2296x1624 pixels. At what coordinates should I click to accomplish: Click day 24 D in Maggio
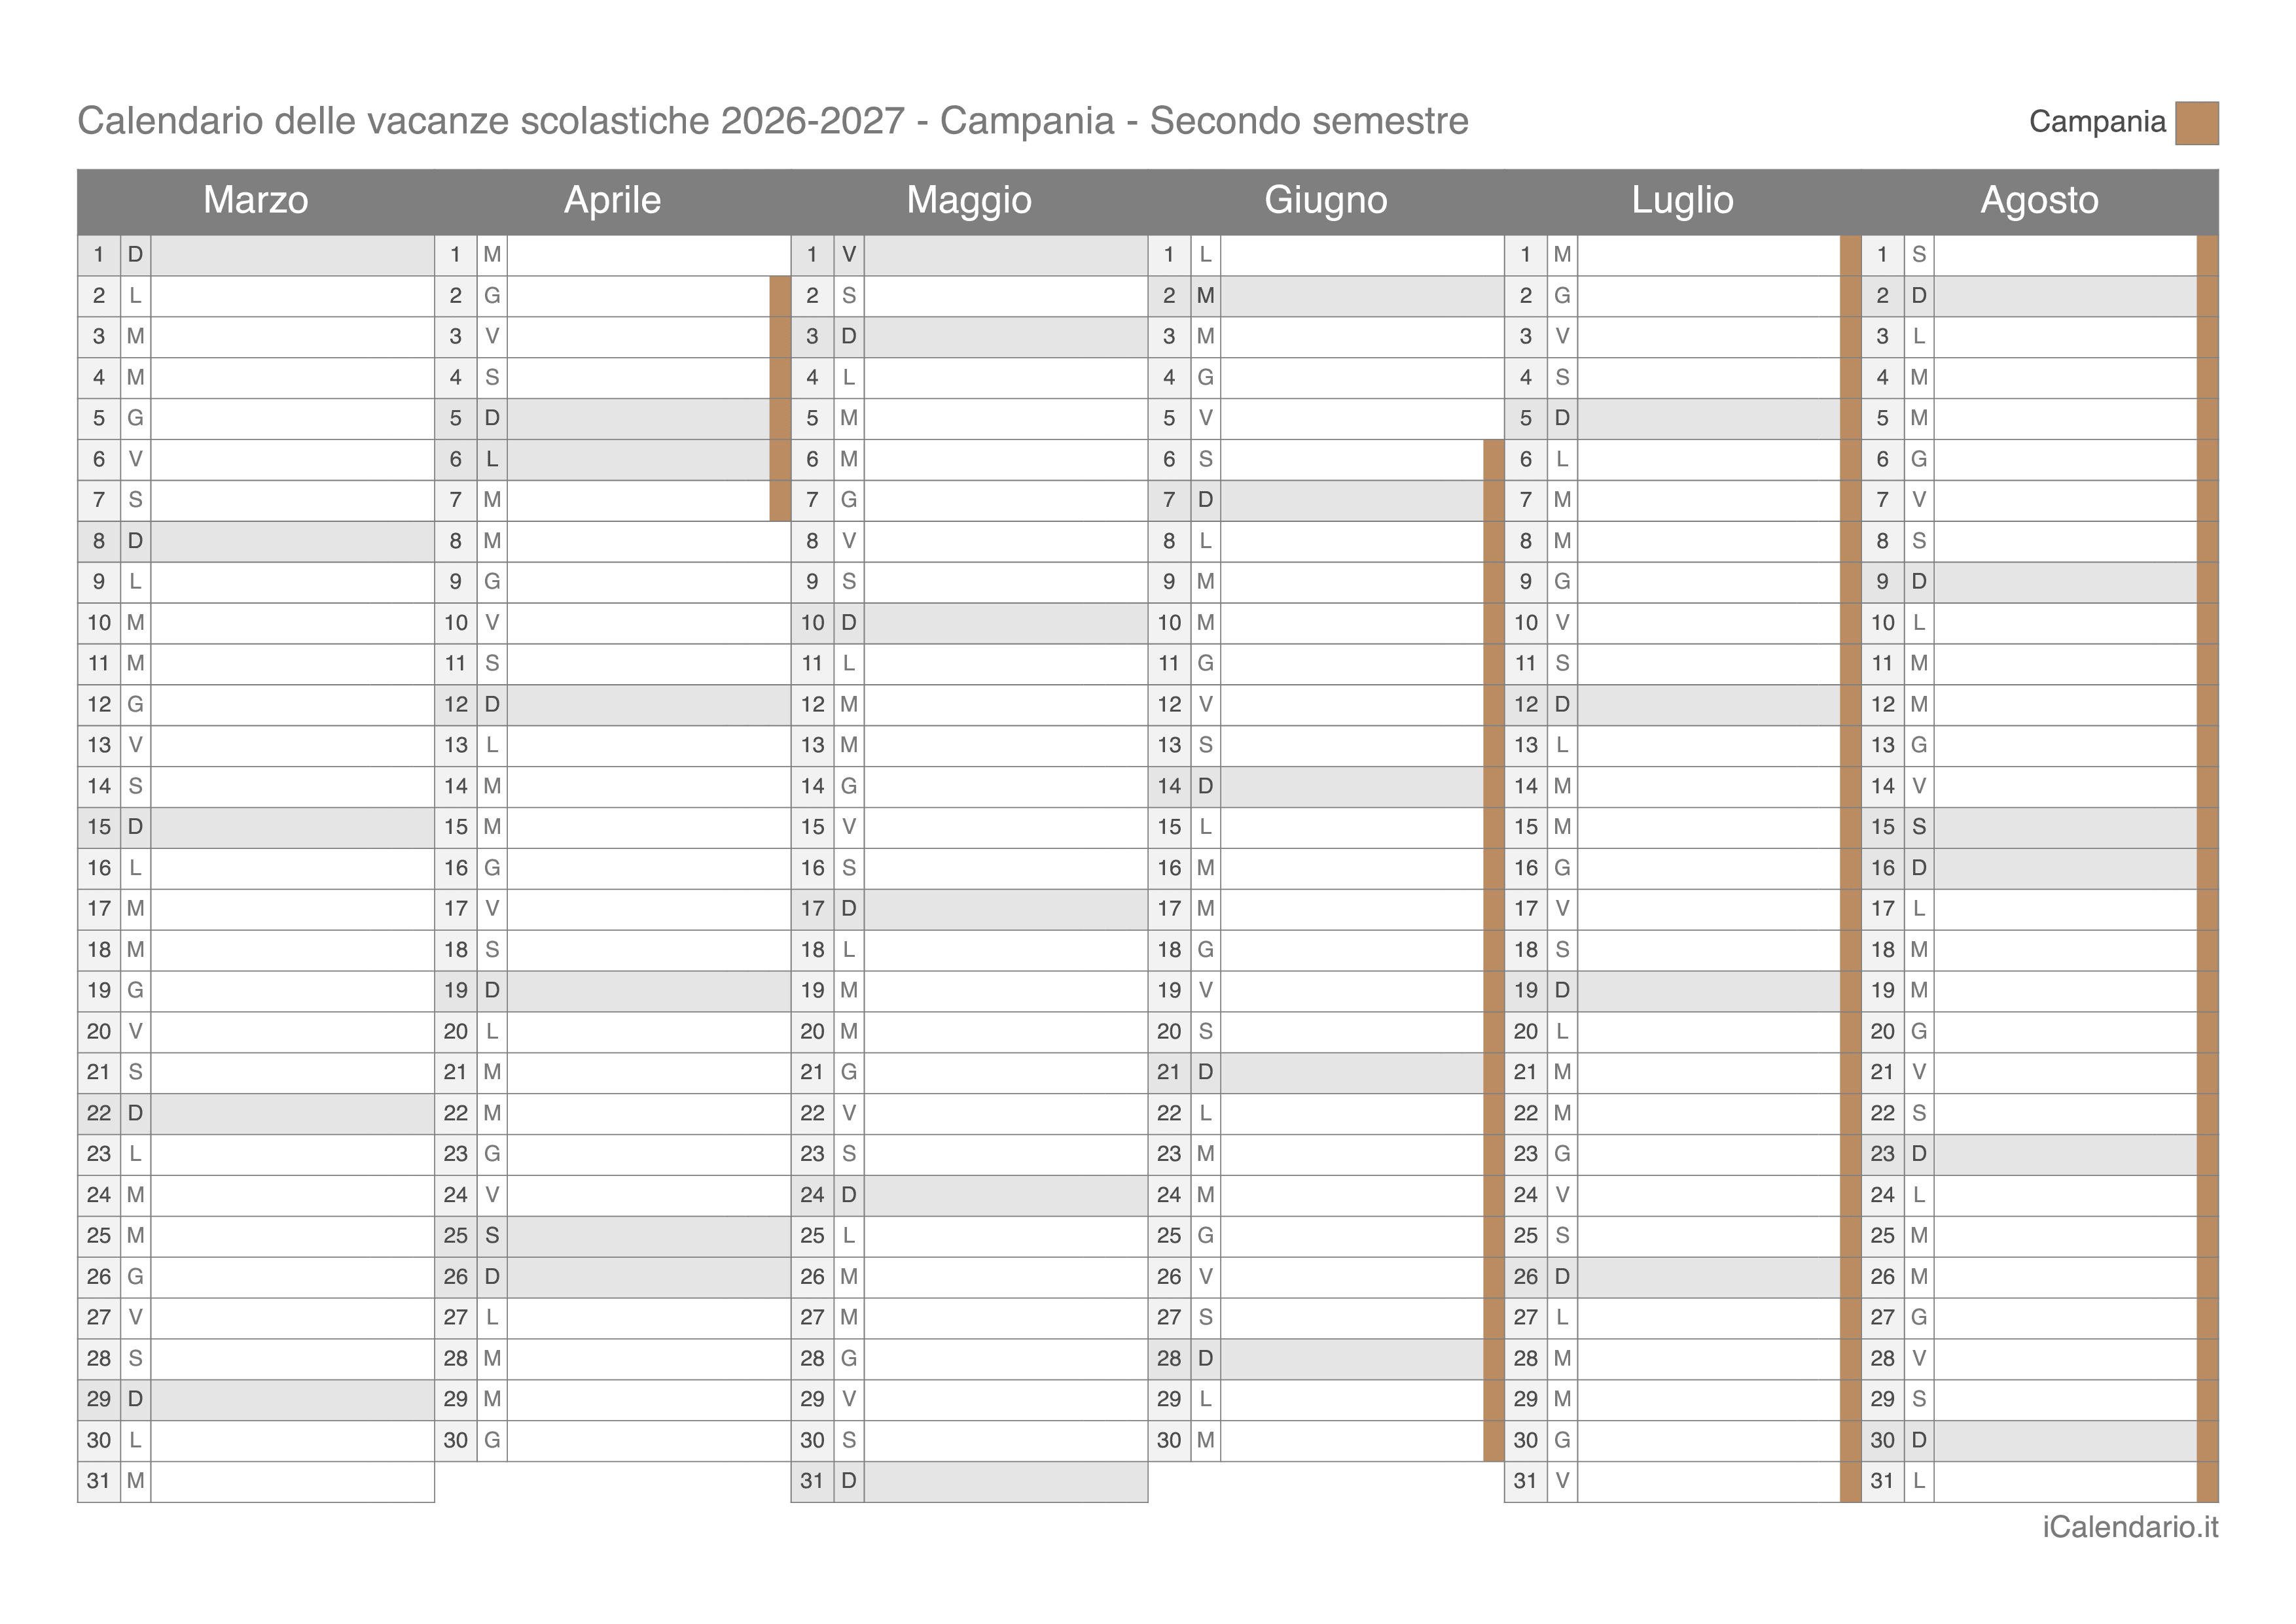click(x=969, y=1195)
